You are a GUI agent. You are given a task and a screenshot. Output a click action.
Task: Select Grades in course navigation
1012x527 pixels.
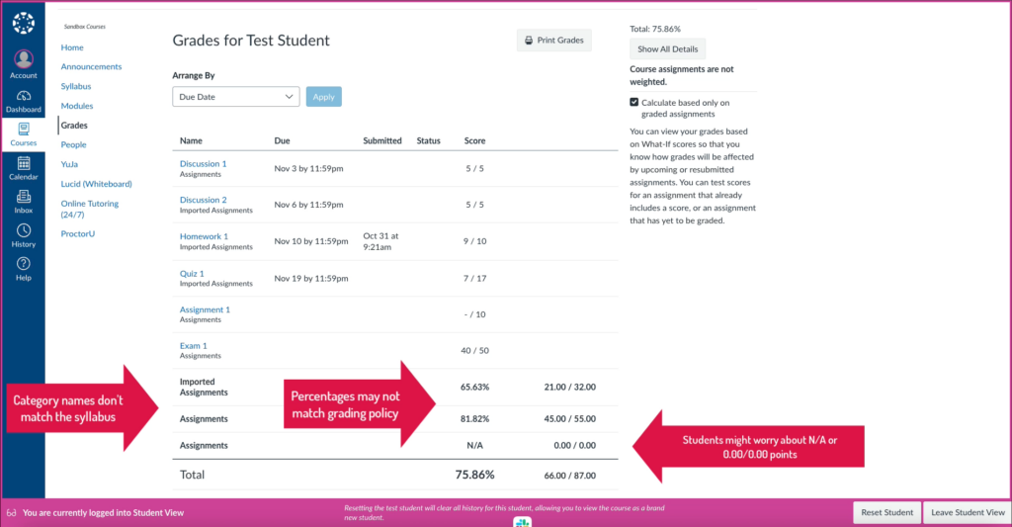pyautogui.click(x=74, y=126)
